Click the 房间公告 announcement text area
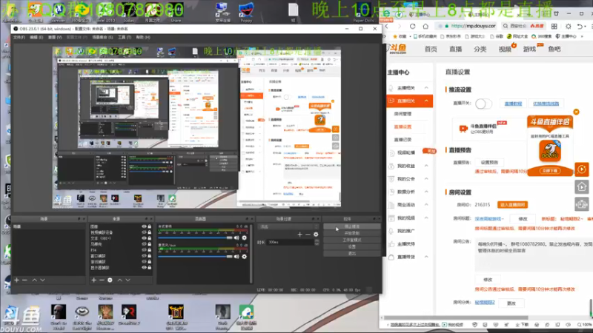 click(533, 255)
